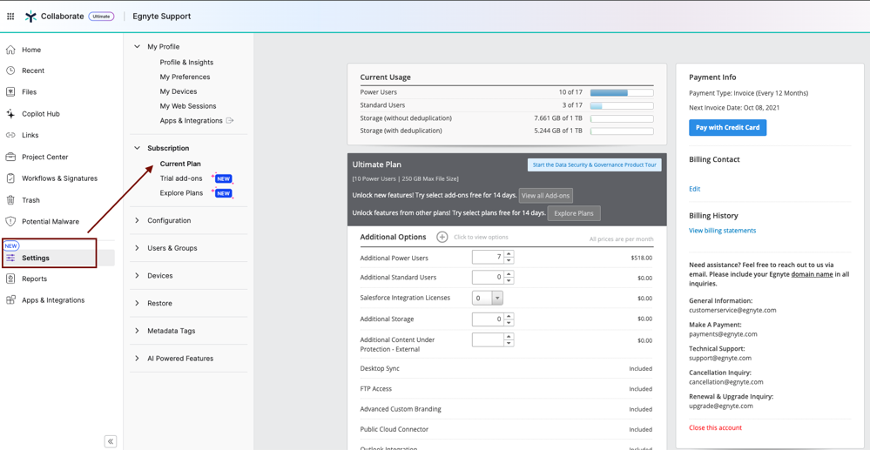Click the Pay with Credit Card button
Image resolution: width=870 pixels, height=450 pixels.
click(727, 128)
